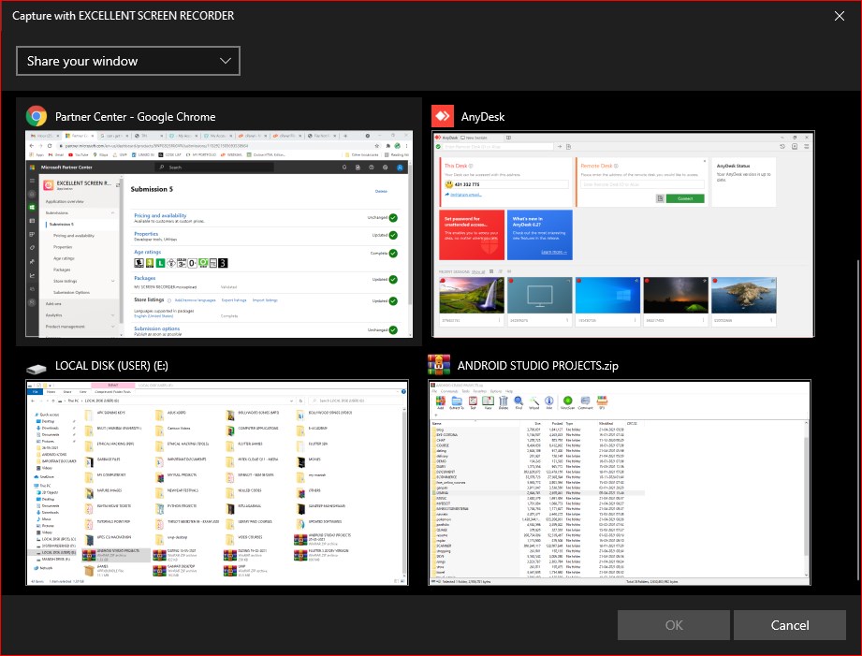Click the "LOCAL DISK (USER) (E:)" title text

(111, 366)
